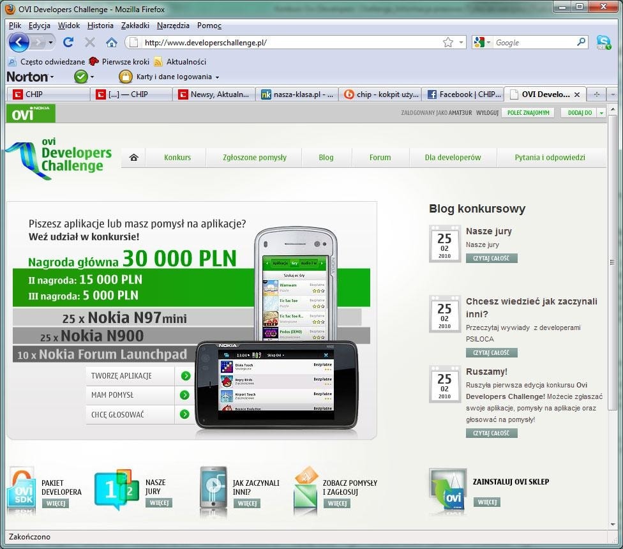
Task: Click the green arrow beside Mam pomysł
Action: (185, 395)
